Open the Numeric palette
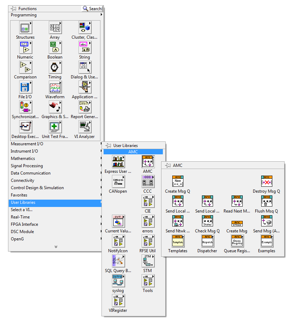This screenshot has width=302, height=324. point(26,47)
